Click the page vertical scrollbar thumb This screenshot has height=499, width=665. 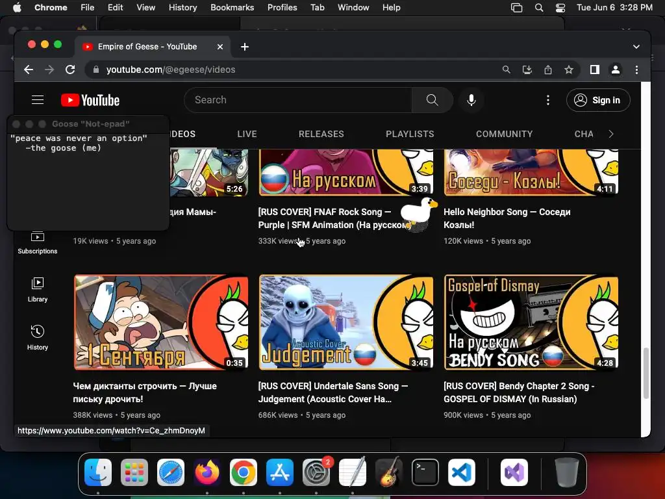pyautogui.click(x=646, y=373)
